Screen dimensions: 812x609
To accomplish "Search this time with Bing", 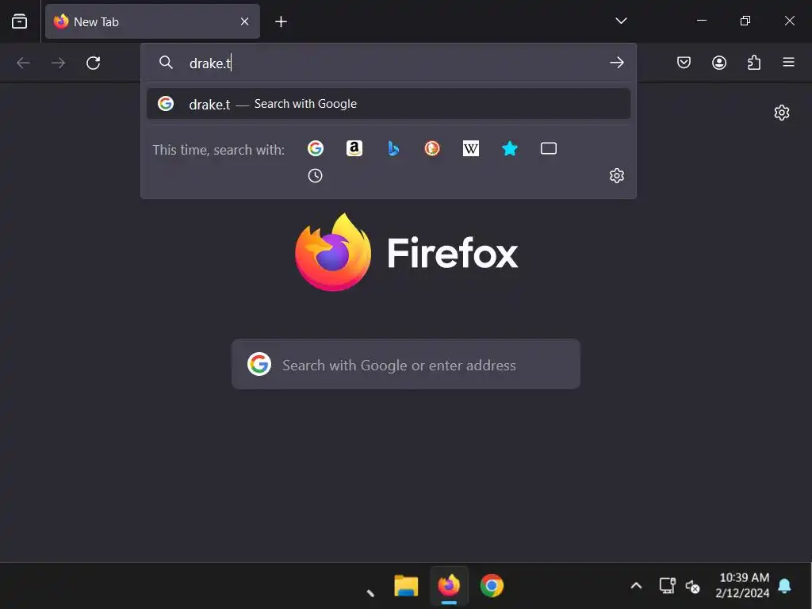I will click(393, 148).
